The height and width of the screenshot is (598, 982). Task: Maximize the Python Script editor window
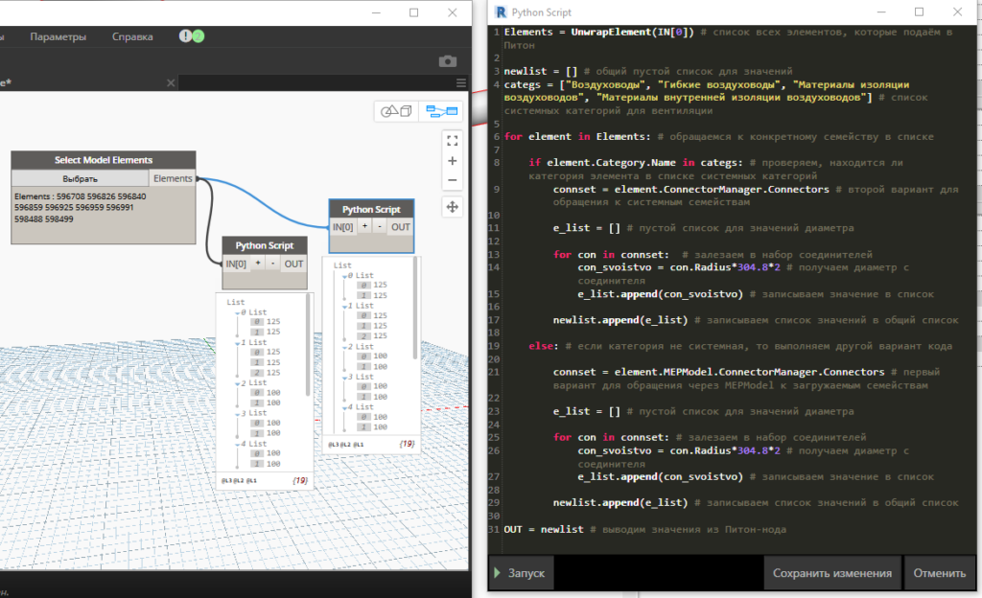click(919, 11)
